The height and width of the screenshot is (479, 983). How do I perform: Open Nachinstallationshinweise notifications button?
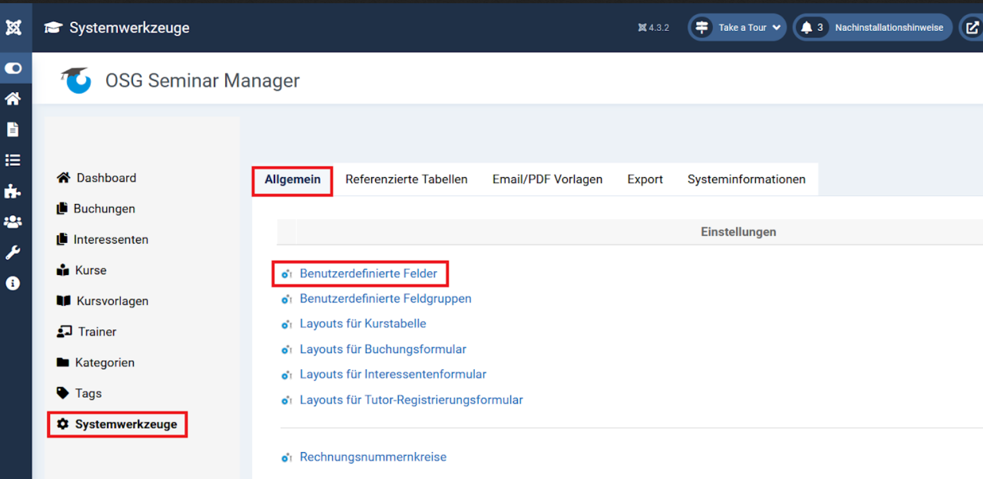coord(873,27)
